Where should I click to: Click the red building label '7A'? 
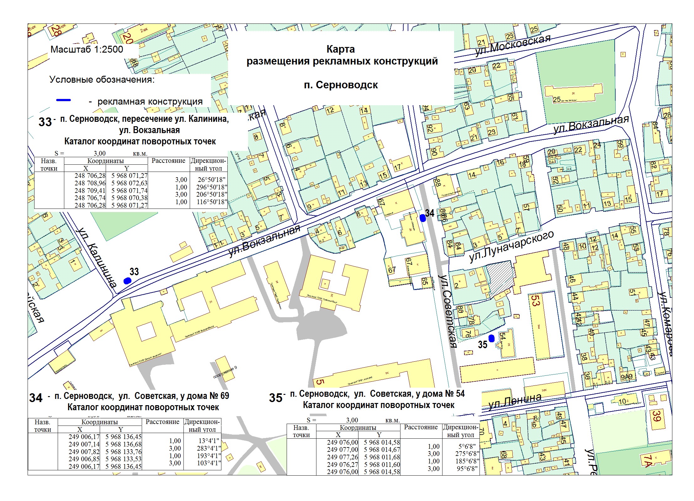[x=648, y=462]
